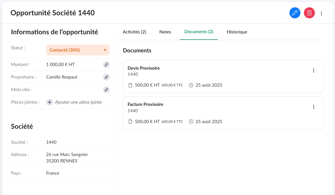
Task: Open the Notes tab
Action: click(165, 32)
